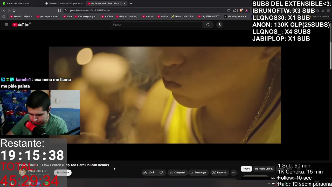
Task: Click the video title Flow LeBron
Action: [x=64, y=165]
